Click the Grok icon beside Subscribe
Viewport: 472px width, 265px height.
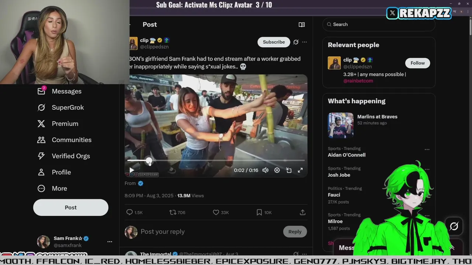click(296, 42)
